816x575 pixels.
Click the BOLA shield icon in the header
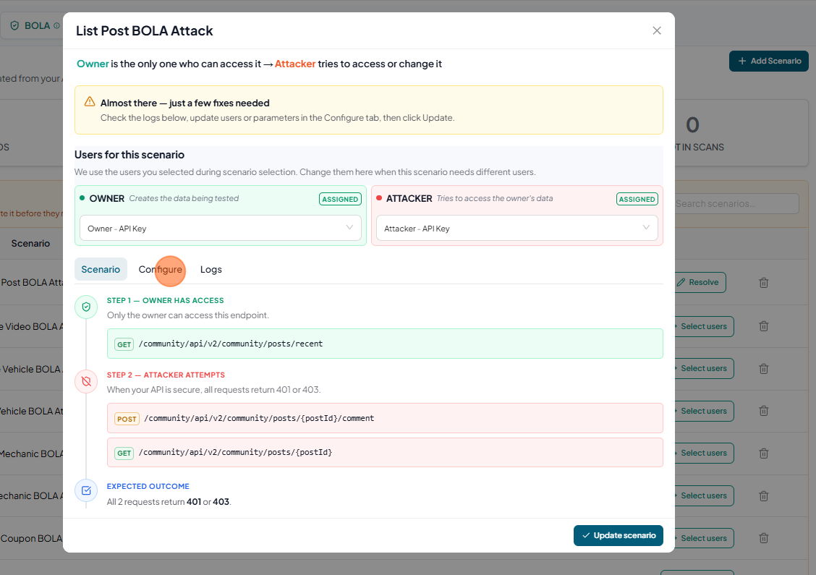(14, 25)
